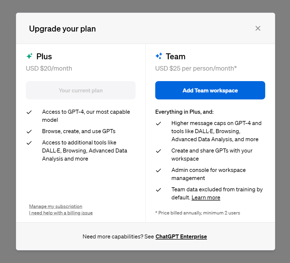Click the USD $25 per person price text
The image size is (290, 263).
(x=196, y=68)
